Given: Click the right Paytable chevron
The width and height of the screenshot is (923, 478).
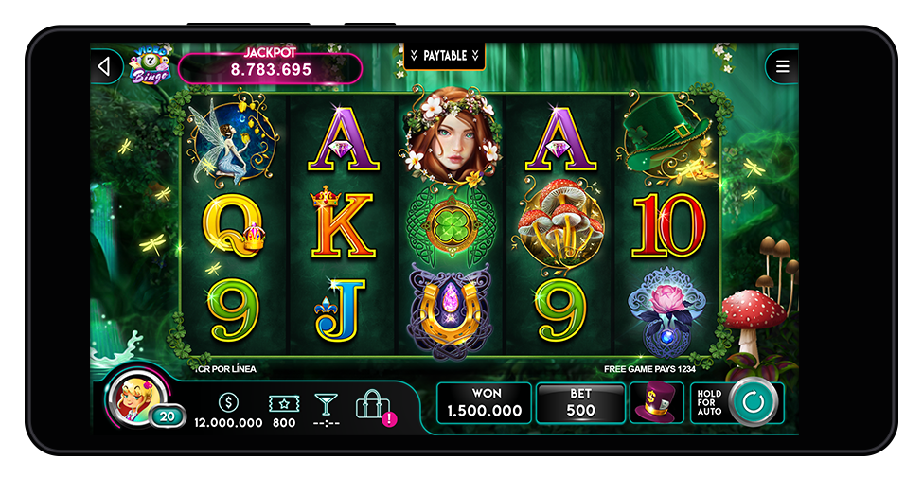Looking at the screenshot, I should pos(475,56).
